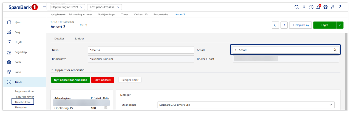Open the Stillingsmal dropdown
351x113 pixels.
click(x=246, y=105)
